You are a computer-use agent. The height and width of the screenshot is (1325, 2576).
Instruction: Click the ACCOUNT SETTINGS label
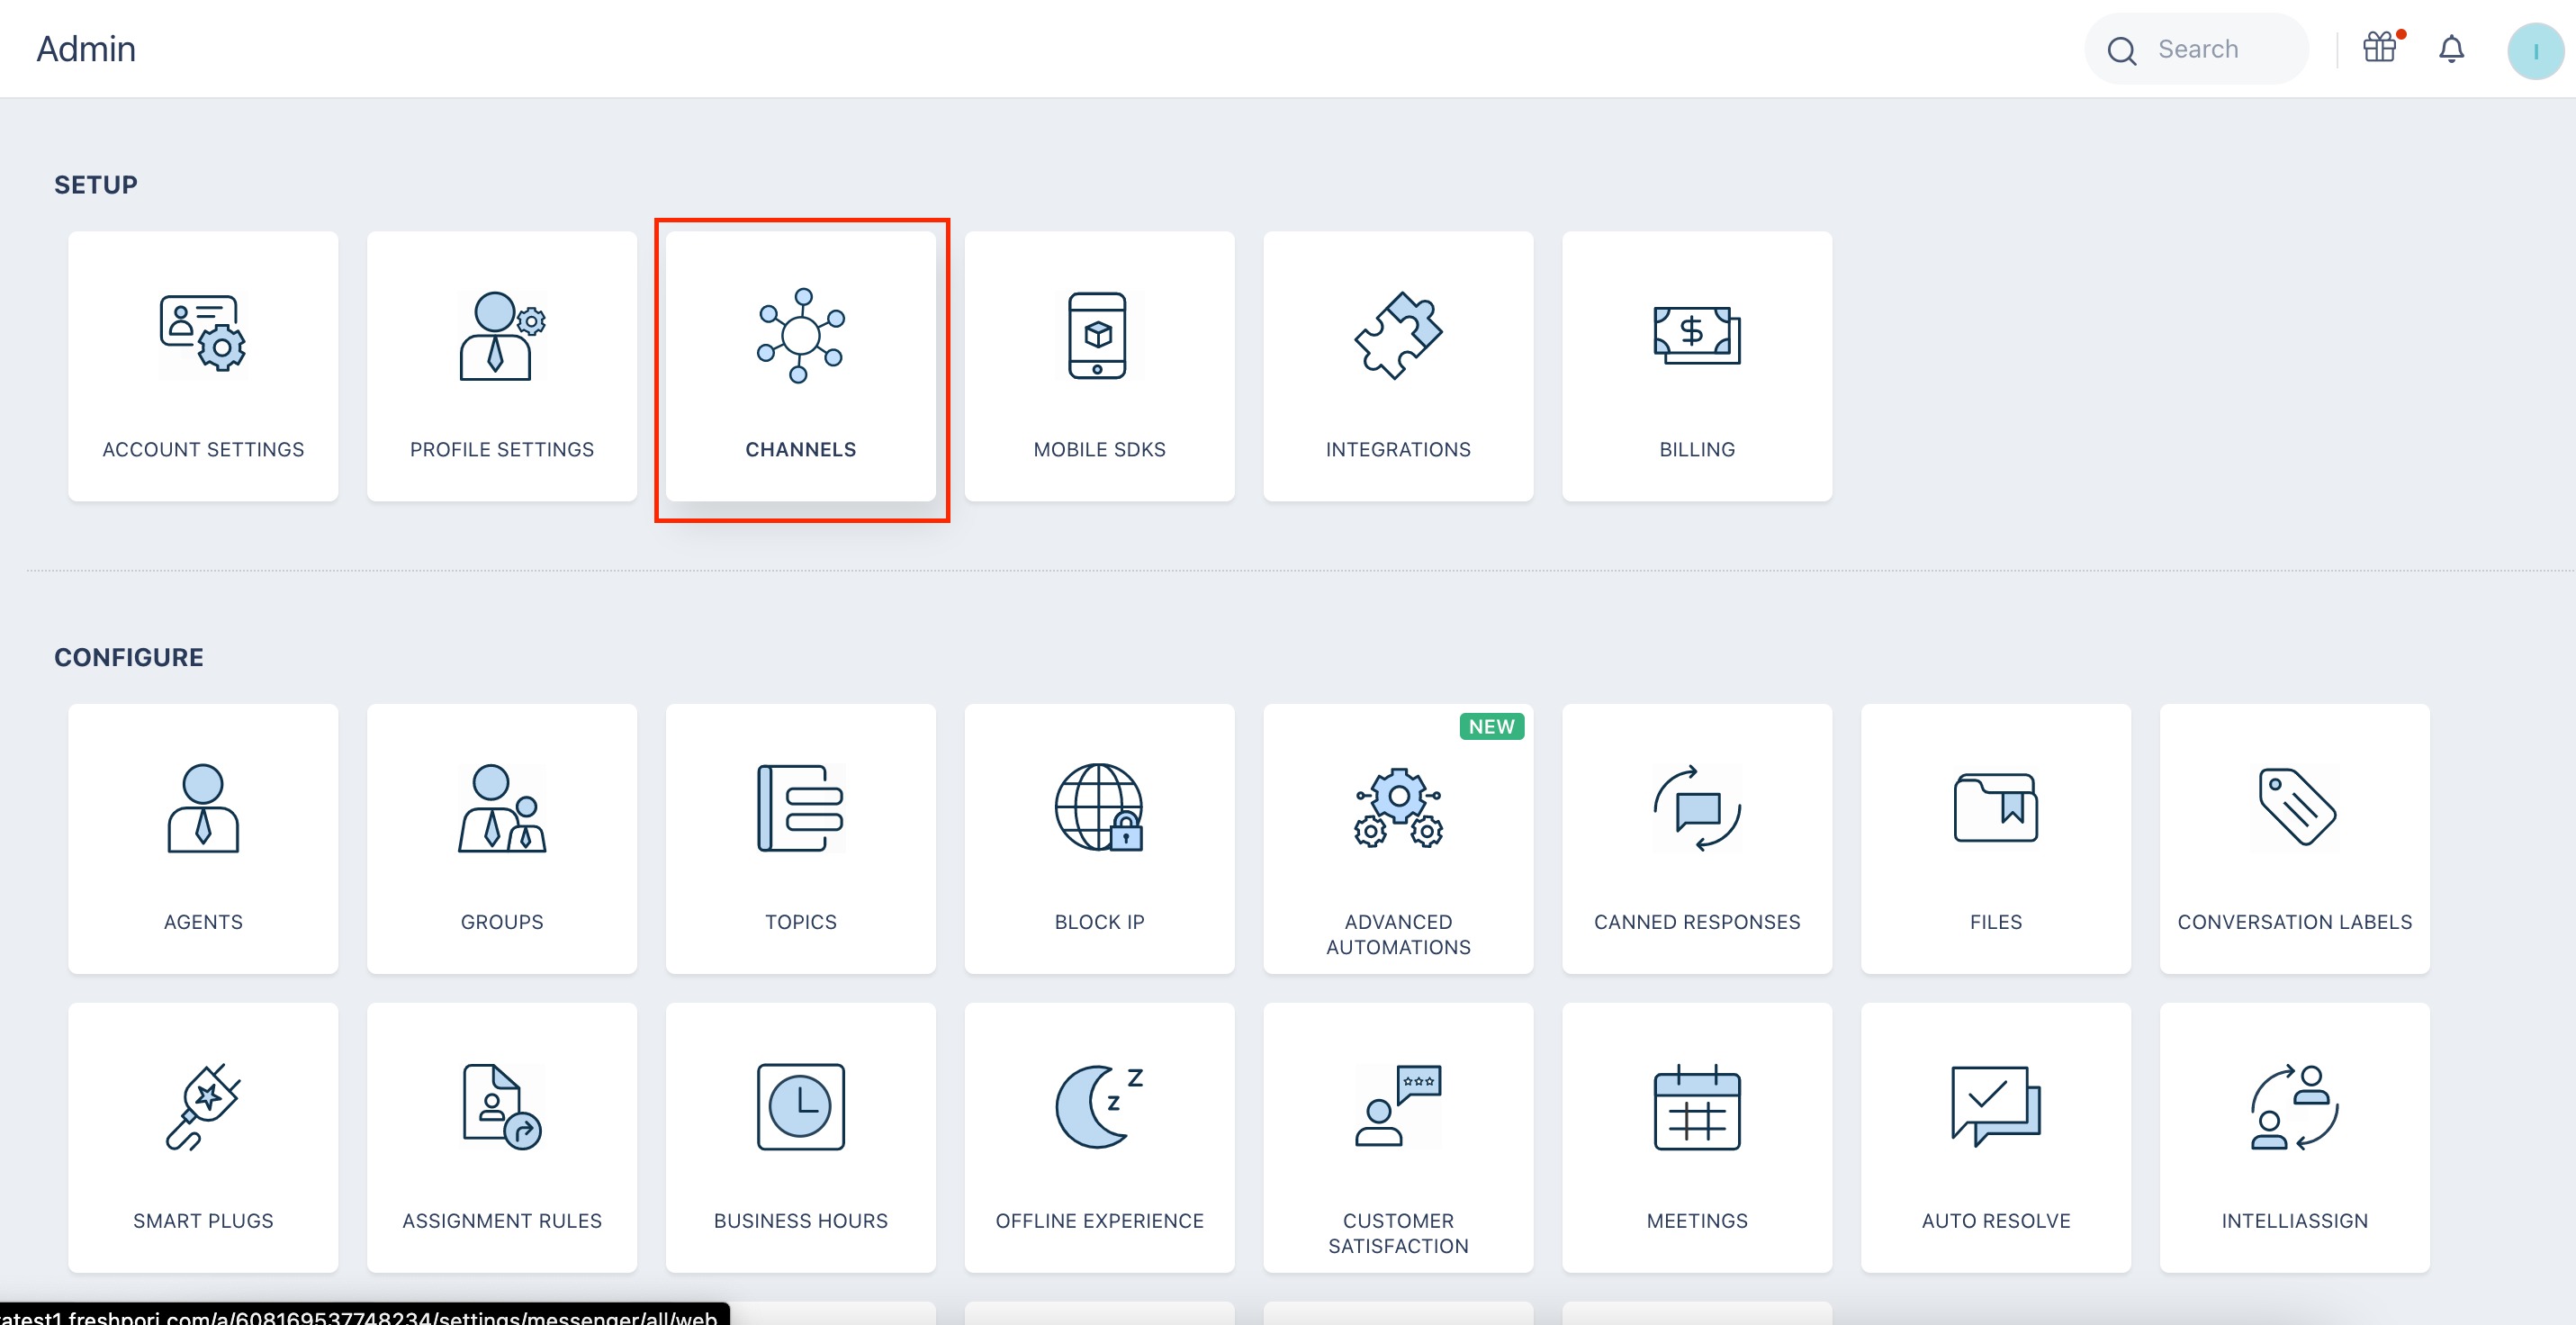(x=203, y=450)
